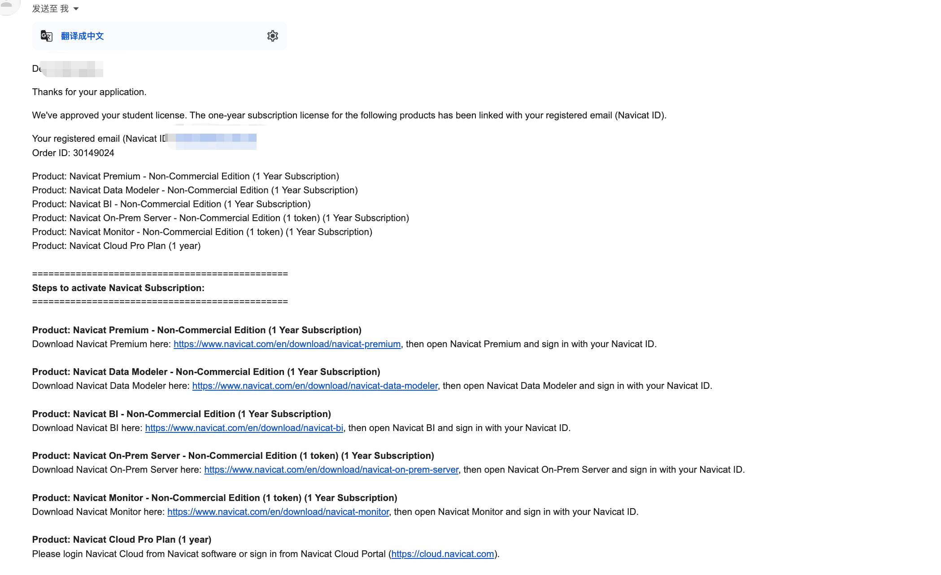Click the sender avatar picture

point(9,6)
